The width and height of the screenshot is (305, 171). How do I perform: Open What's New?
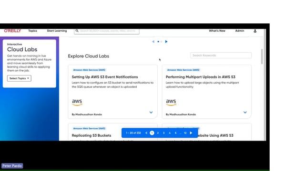pyautogui.click(x=217, y=31)
